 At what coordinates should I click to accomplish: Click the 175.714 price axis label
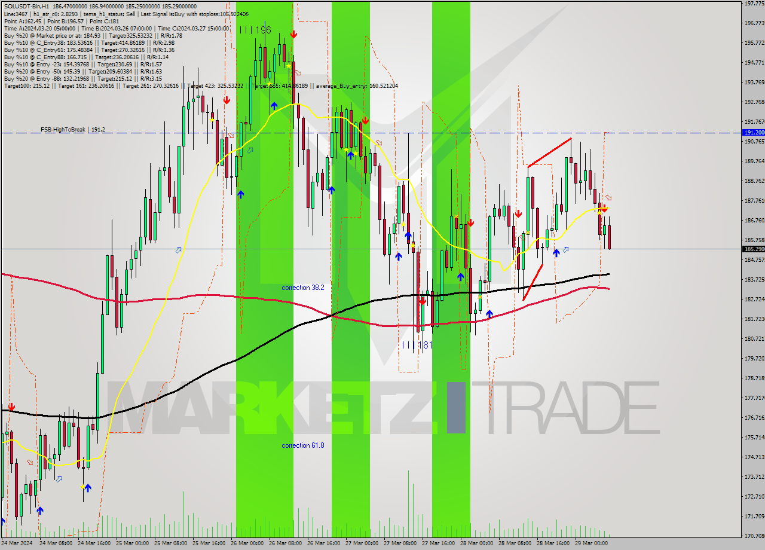tap(754, 438)
